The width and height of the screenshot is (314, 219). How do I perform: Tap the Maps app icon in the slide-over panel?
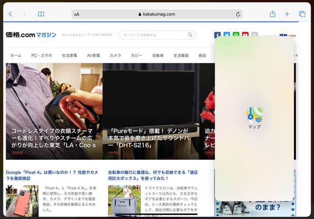click(x=254, y=115)
